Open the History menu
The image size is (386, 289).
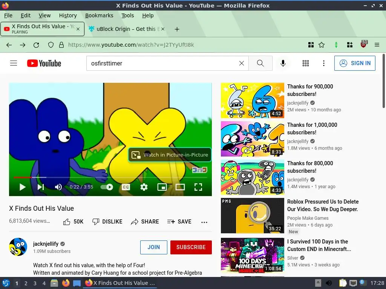click(x=68, y=15)
